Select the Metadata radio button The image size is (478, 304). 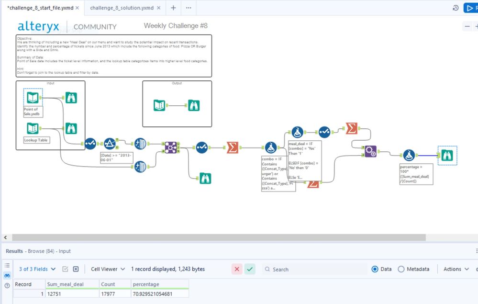pos(401,269)
